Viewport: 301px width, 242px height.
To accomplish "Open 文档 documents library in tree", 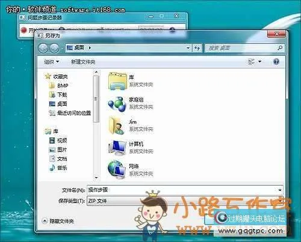I will point(58,159).
